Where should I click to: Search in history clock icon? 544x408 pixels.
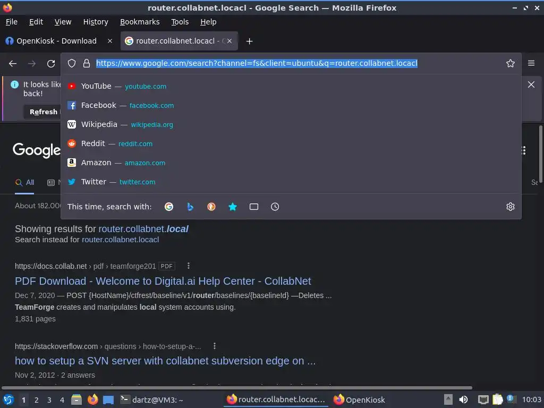[275, 207]
